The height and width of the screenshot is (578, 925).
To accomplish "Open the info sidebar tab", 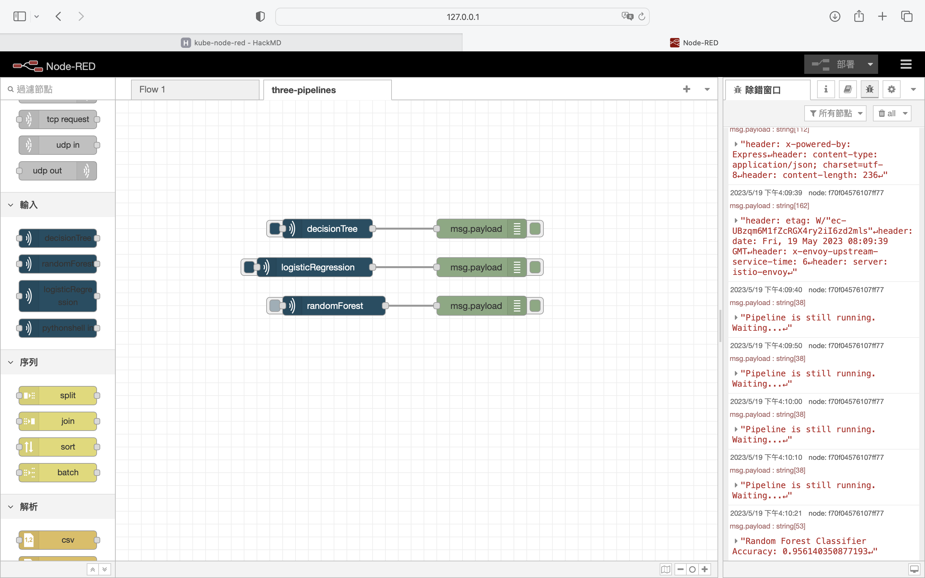I will pyautogui.click(x=826, y=90).
